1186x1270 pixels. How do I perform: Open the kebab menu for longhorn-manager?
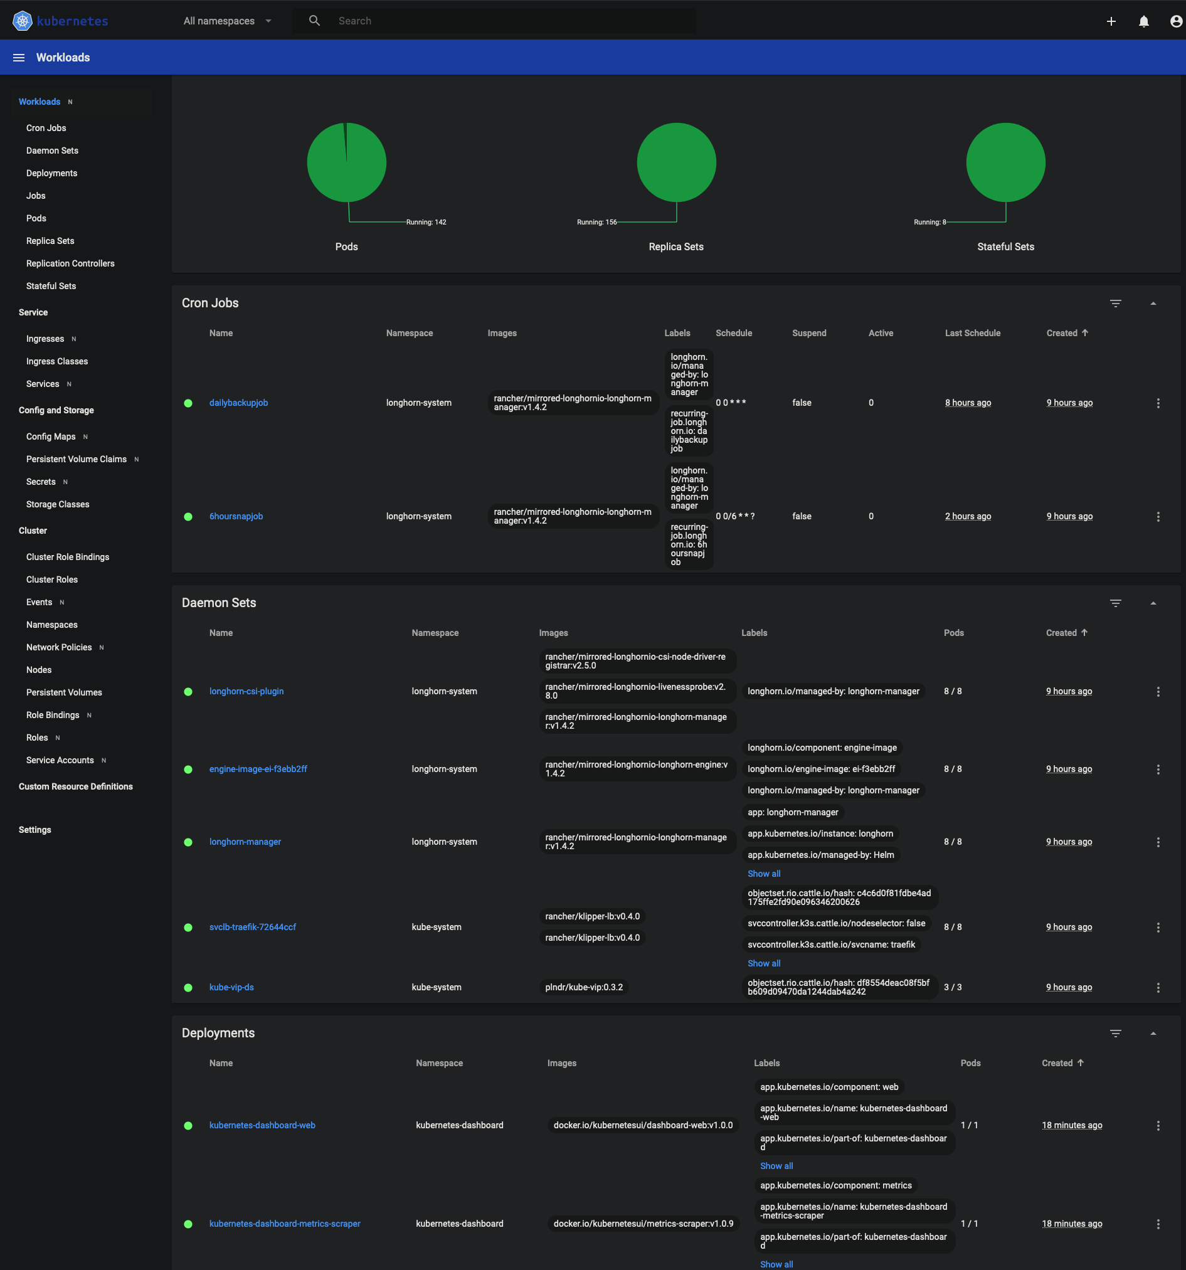click(x=1158, y=842)
